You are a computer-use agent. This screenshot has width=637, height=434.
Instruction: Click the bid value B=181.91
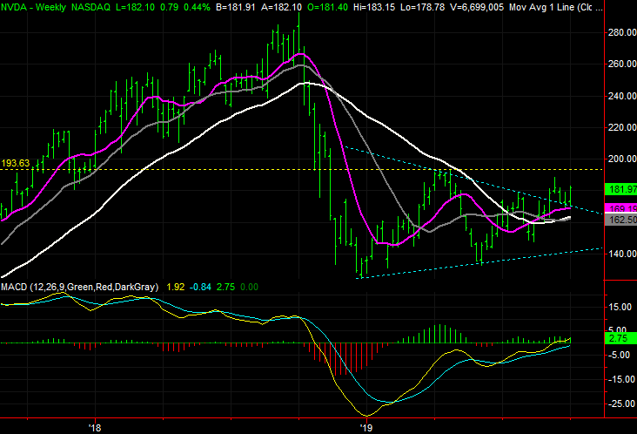(x=235, y=7)
